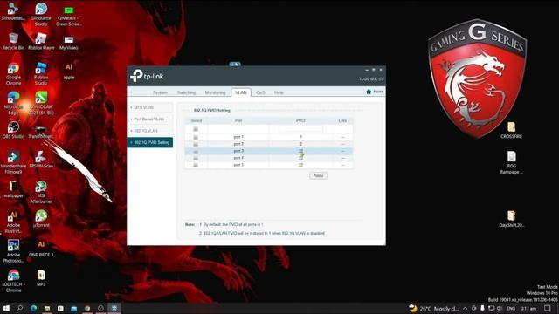Launch OBS Studio shortcut
Viewport: 559px width, 314px height.
[x=13, y=130]
